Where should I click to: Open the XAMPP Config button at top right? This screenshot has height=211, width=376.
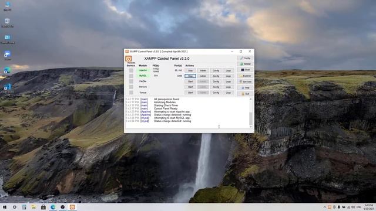pyautogui.click(x=245, y=58)
